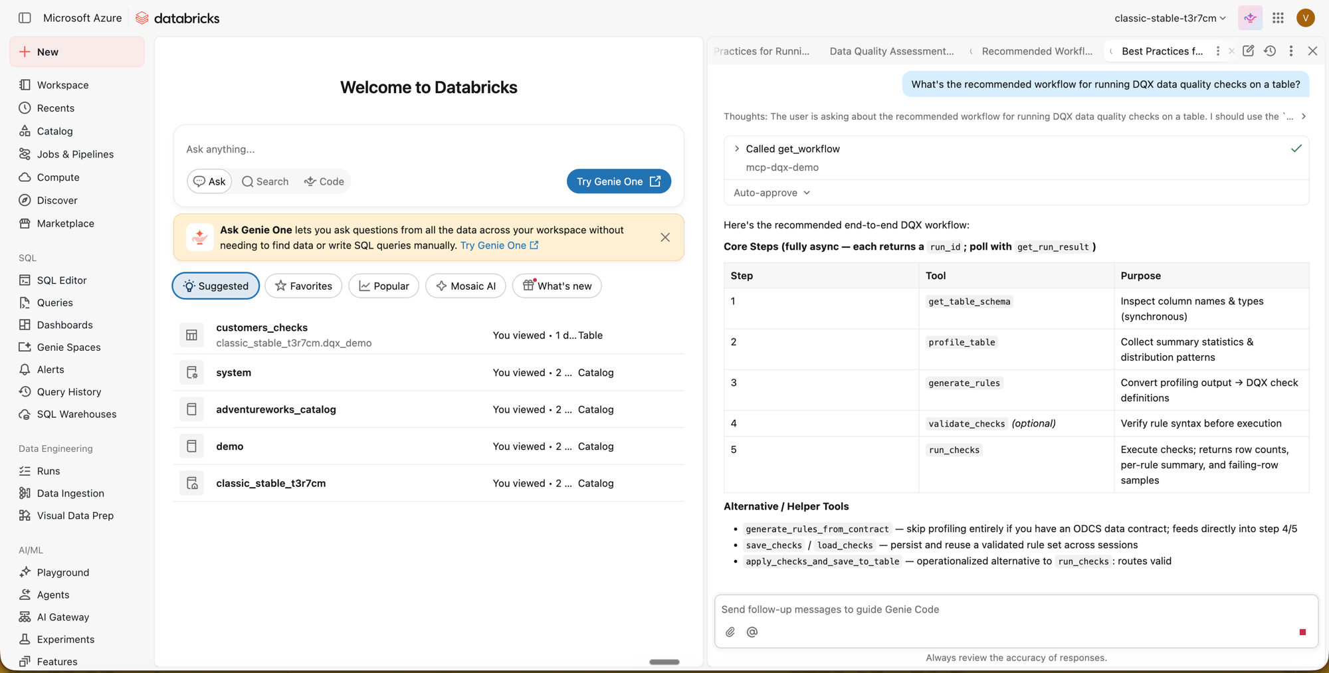Expand the Called get_workflow details
Viewport: 1329px width, 673px height.
click(737, 149)
